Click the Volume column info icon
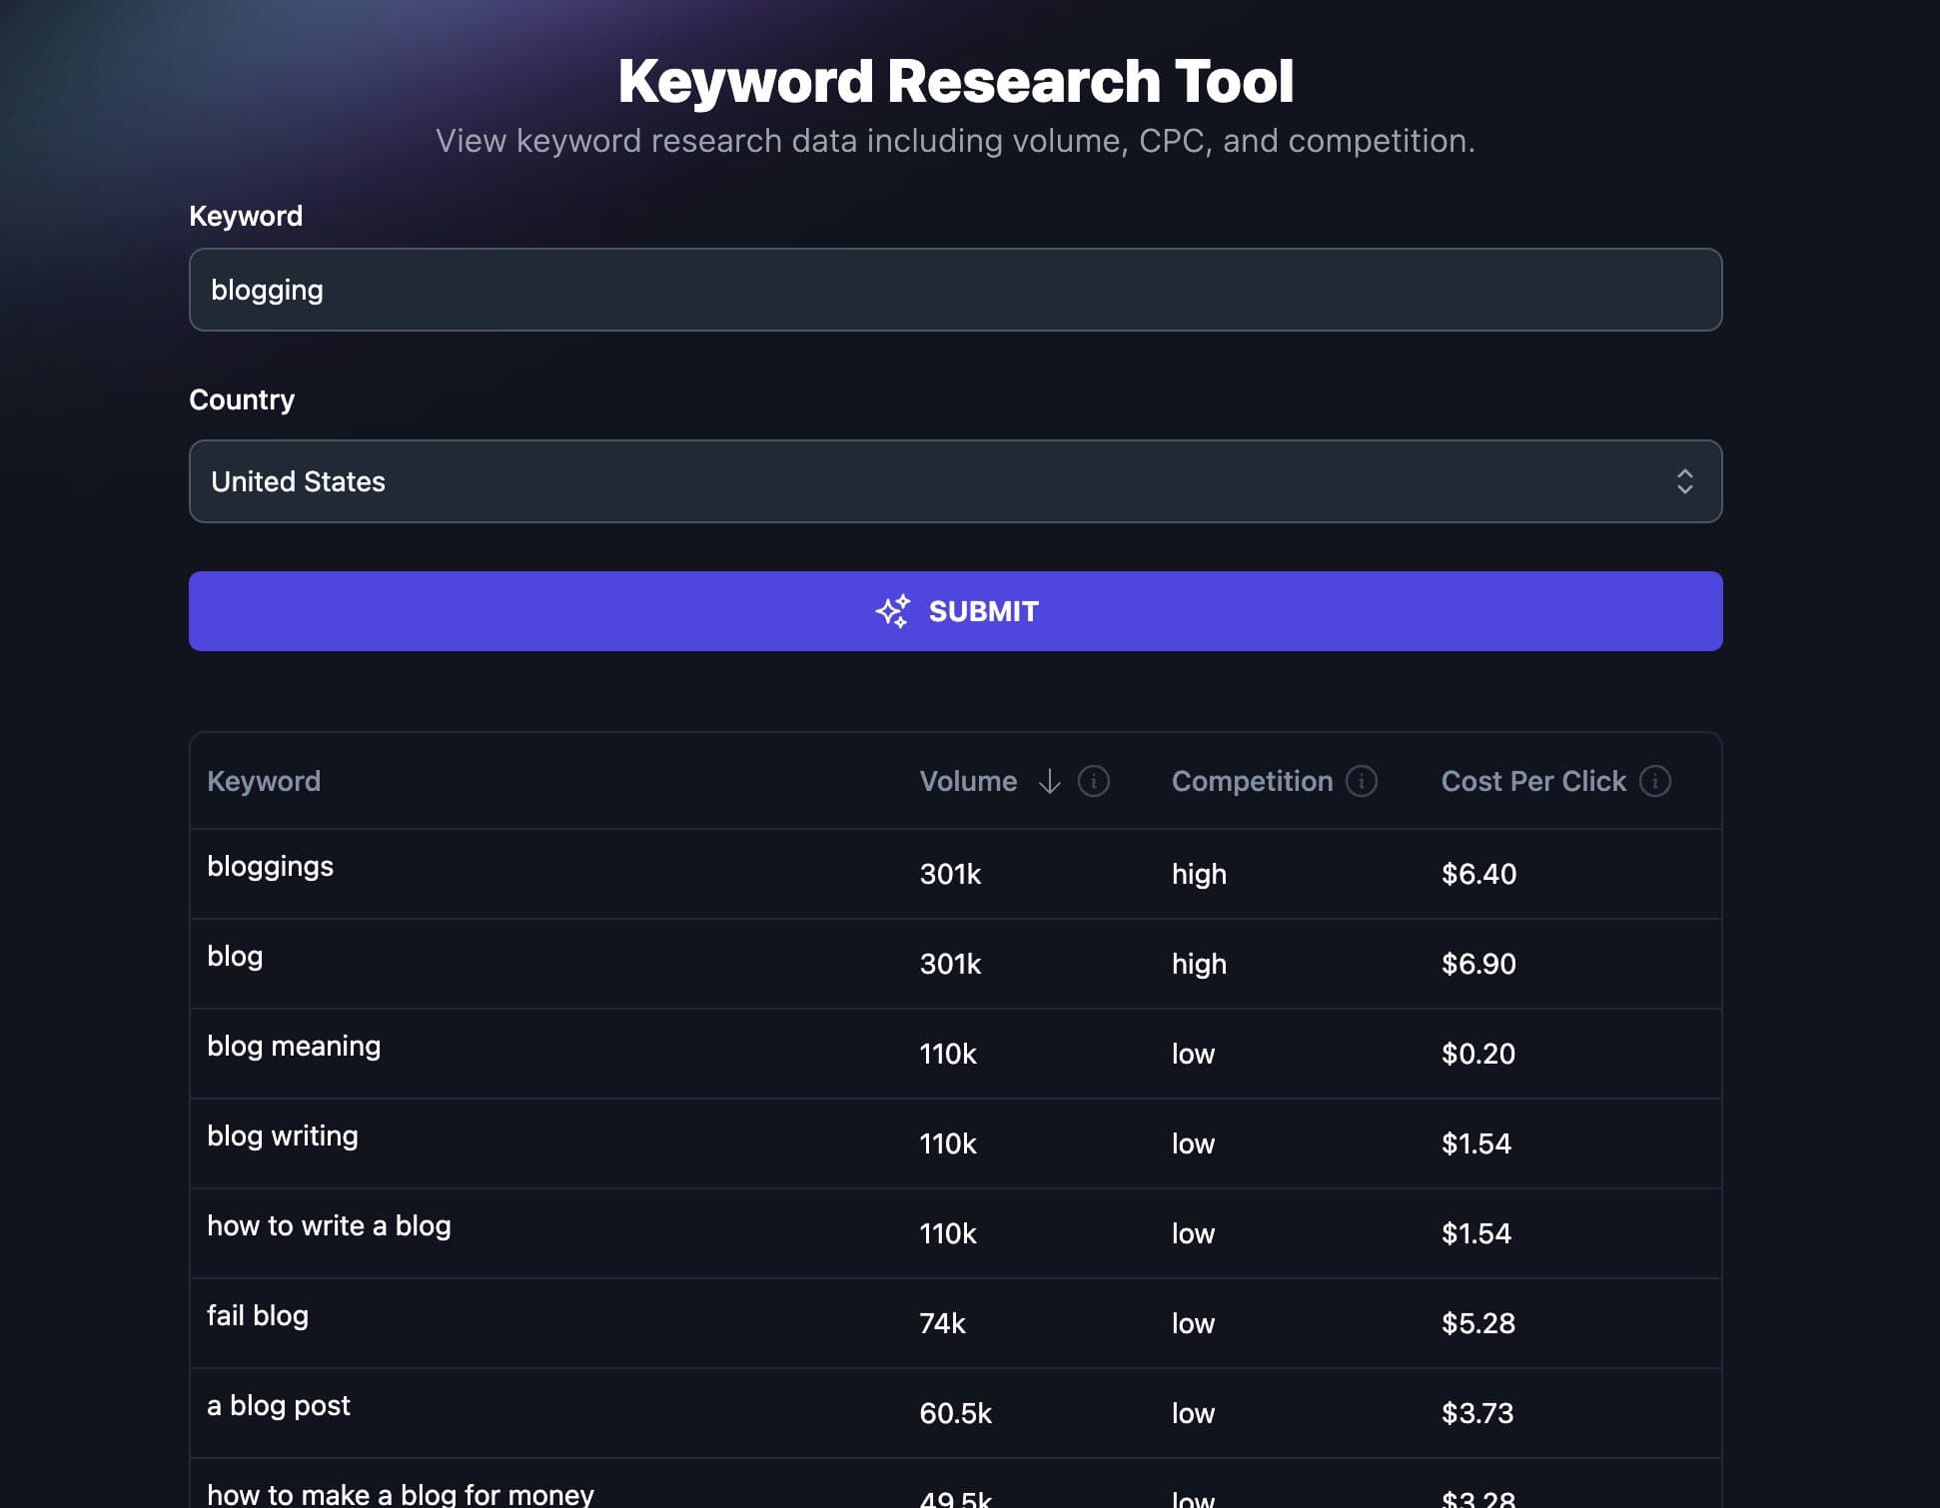The image size is (1940, 1508). click(x=1094, y=781)
